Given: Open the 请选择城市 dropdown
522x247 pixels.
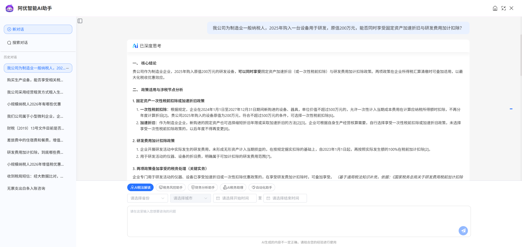Looking at the screenshot, I should point(191,198).
